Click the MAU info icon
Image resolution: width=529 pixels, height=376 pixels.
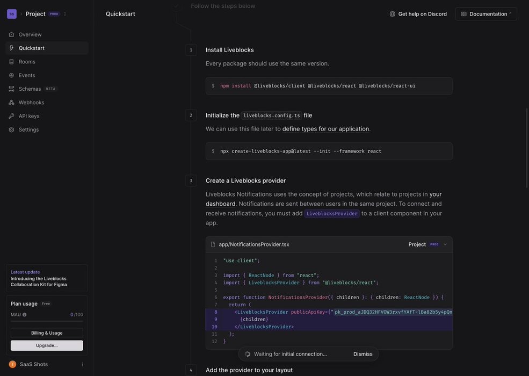[24, 315]
